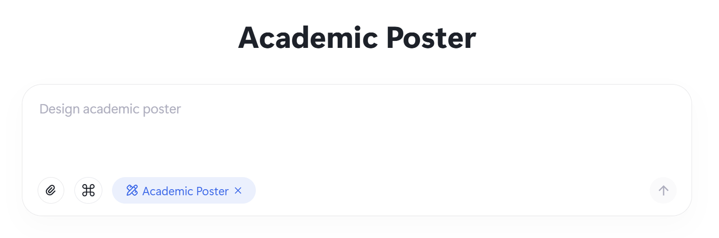The width and height of the screenshot is (719, 238).
Task: Focus the "Design academic poster" prompt field
Action: pos(357,130)
